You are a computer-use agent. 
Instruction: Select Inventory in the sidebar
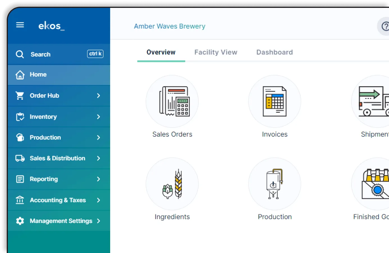(59, 117)
